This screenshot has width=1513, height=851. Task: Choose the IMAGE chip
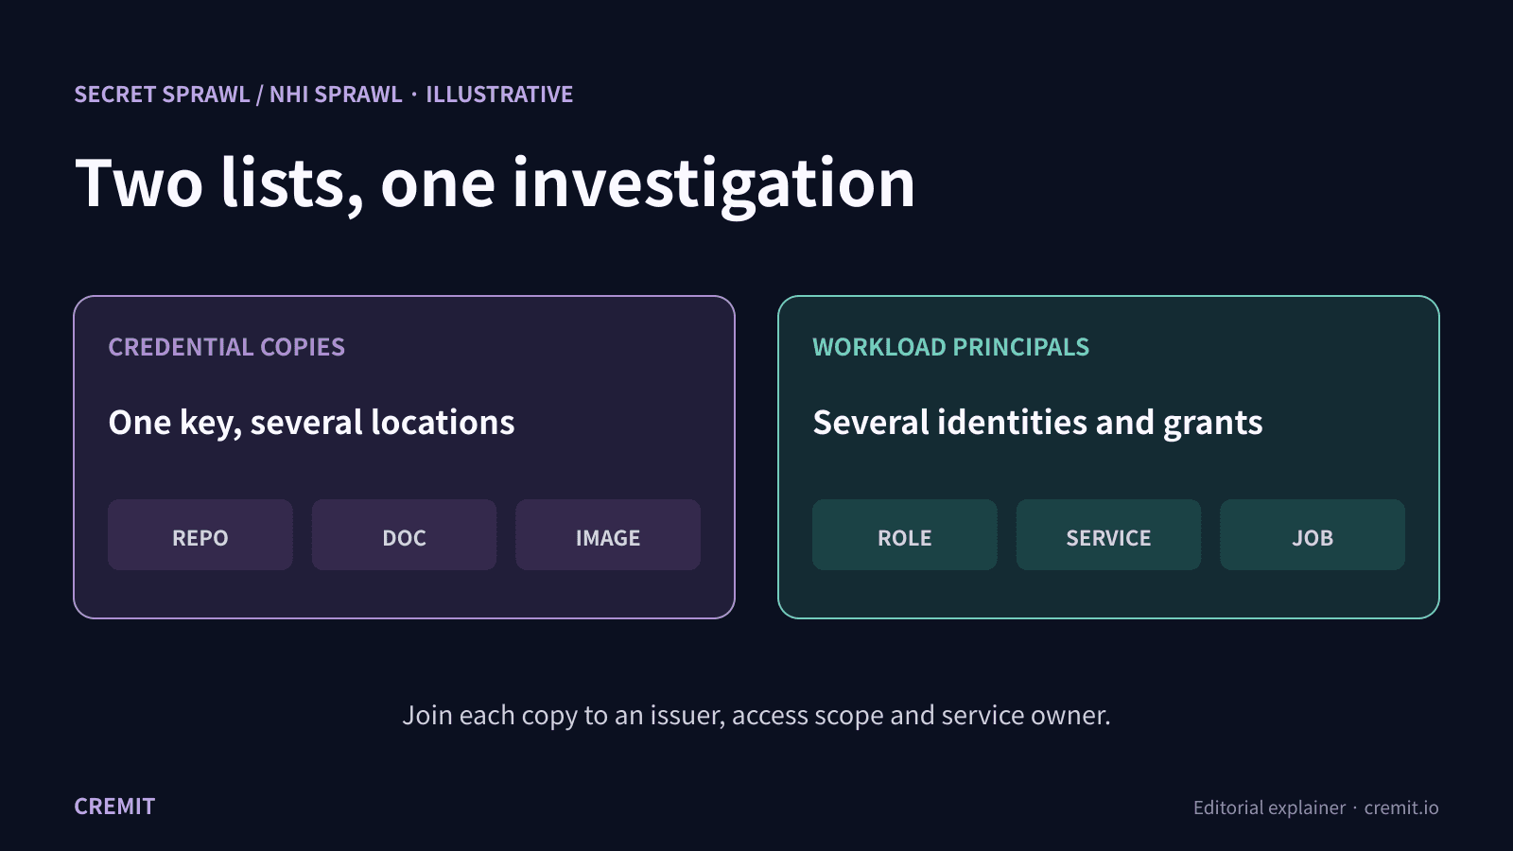pyautogui.click(x=608, y=535)
